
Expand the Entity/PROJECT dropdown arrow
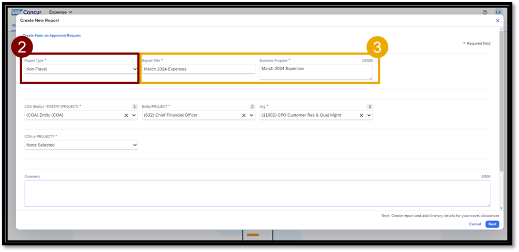tap(252, 115)
